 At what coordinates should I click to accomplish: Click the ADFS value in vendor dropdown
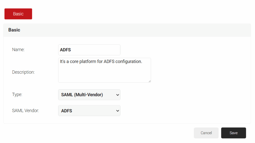click(x=67, y=111)
